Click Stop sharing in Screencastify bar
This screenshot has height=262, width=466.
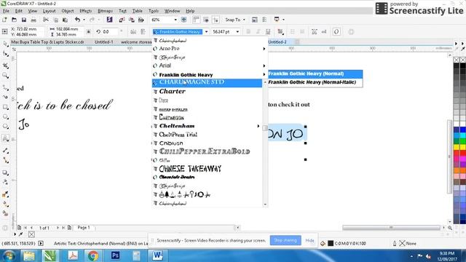pos(285,240)
